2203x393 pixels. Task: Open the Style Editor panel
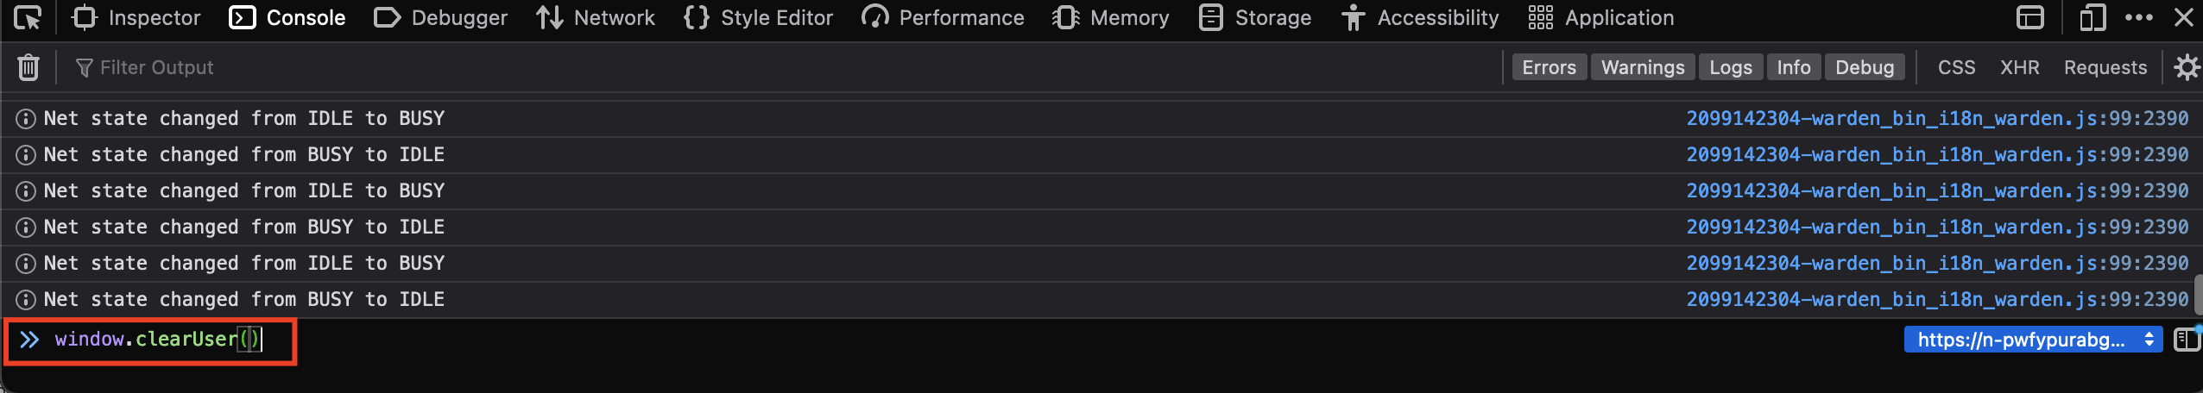758,17
